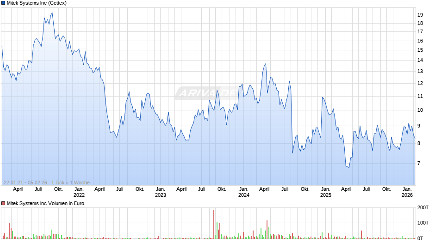Click the Jan. 2025 price spike near 11

point(323,97)
